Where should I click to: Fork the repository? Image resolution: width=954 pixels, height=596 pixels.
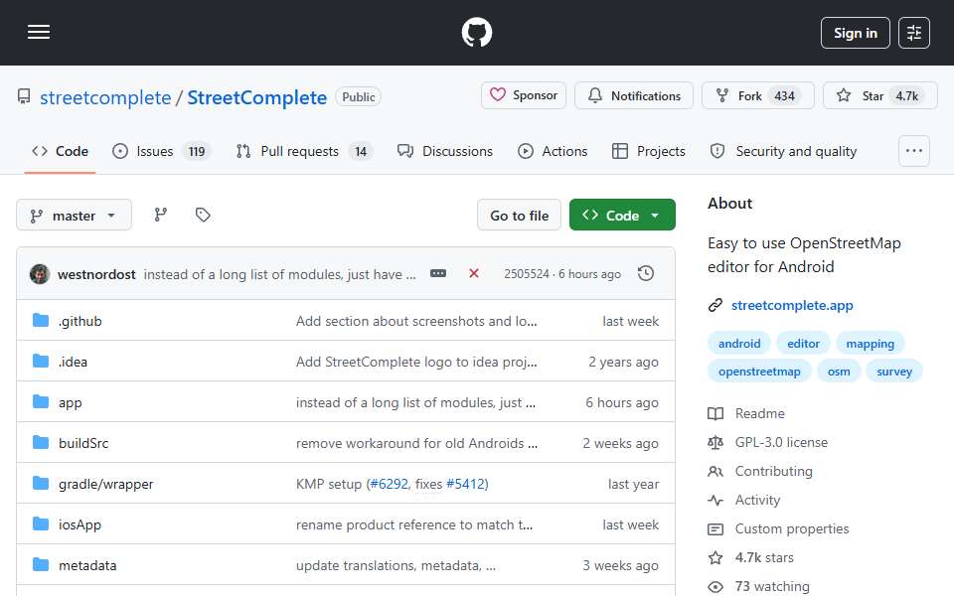click(x=757, y=95)
